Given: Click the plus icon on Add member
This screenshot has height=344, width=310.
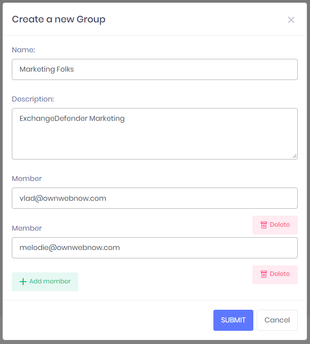Looking at the screenshot, I should [x=23, y=282].
